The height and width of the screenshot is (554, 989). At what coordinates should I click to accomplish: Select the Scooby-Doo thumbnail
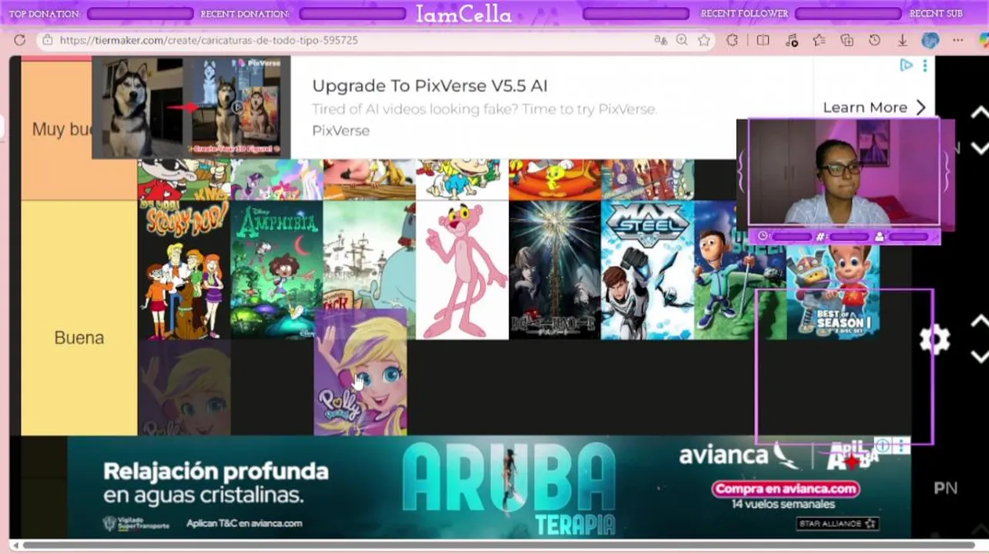click(x=184, y=270)
